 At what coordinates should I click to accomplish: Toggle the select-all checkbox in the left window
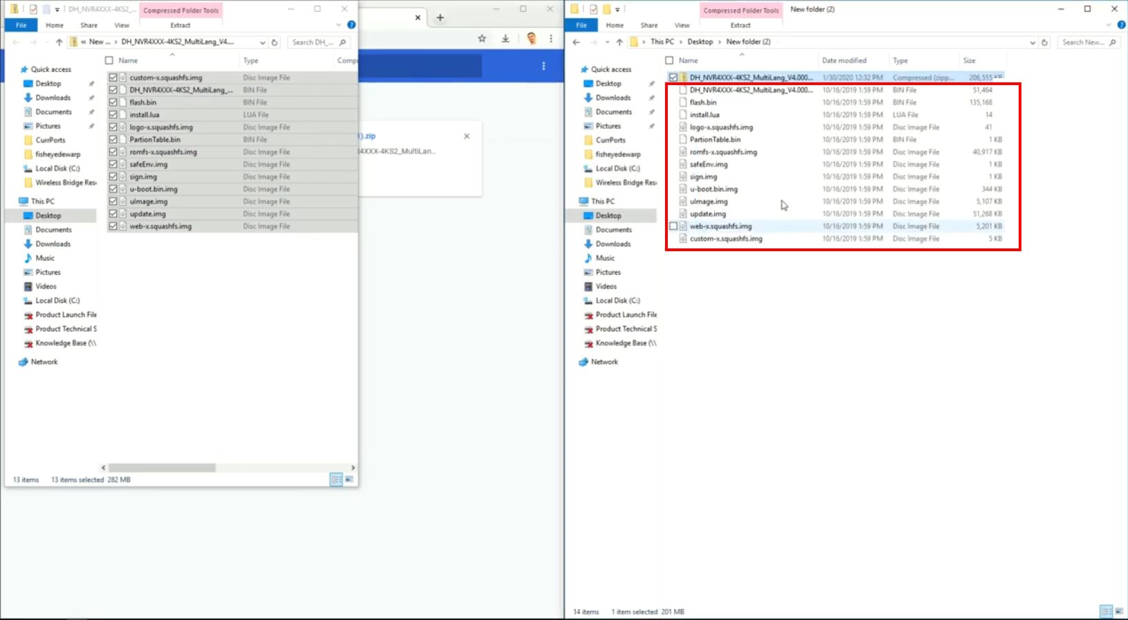click(x=109, y=60)
